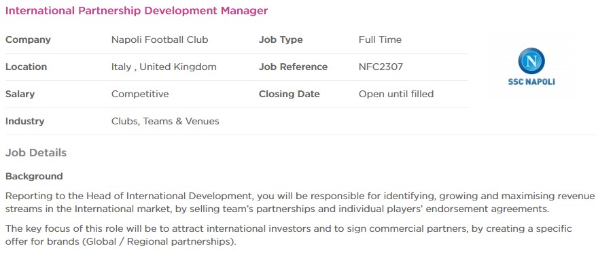This screenshot has width=596, height=261.
Task: Click the Clubs, Teams & Venues industry
Action: 165,121
